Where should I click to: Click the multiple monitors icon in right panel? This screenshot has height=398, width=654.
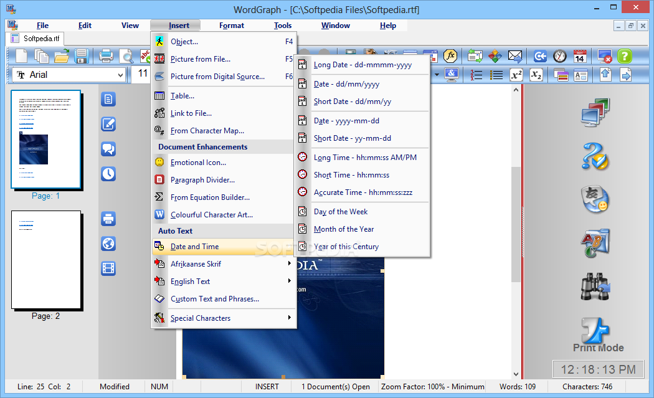pyautogui.click(x=595, y=113)
